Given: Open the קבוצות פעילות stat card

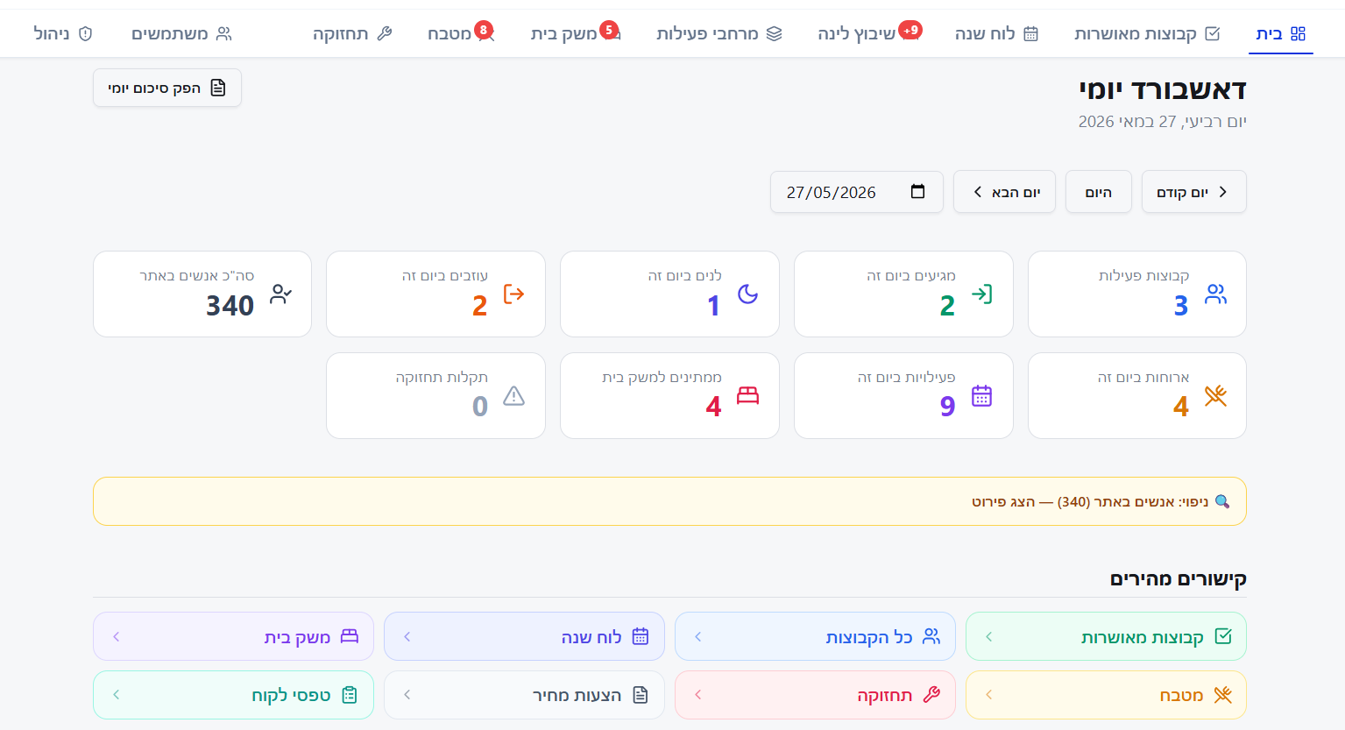Looking at the screenshot, I should click(x=1136, y=294).
